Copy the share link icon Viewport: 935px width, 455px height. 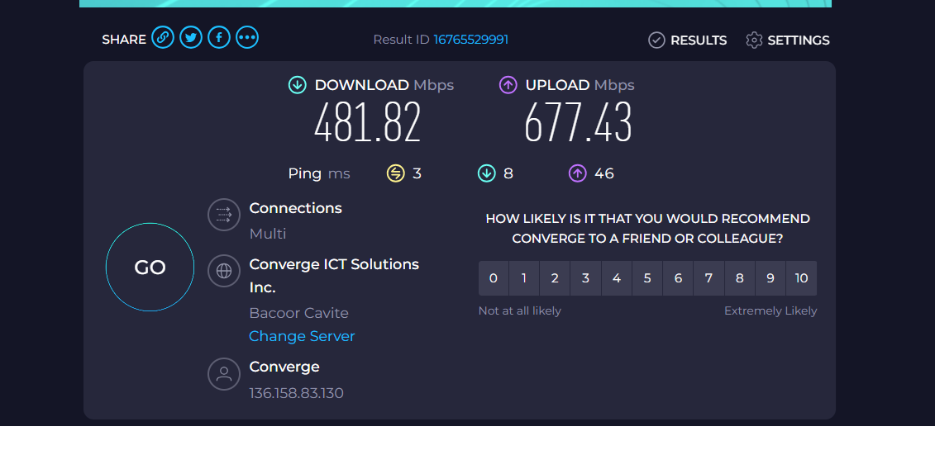[163, 38]
